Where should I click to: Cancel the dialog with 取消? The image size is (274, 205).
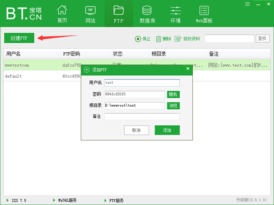(x=136, y=130)
